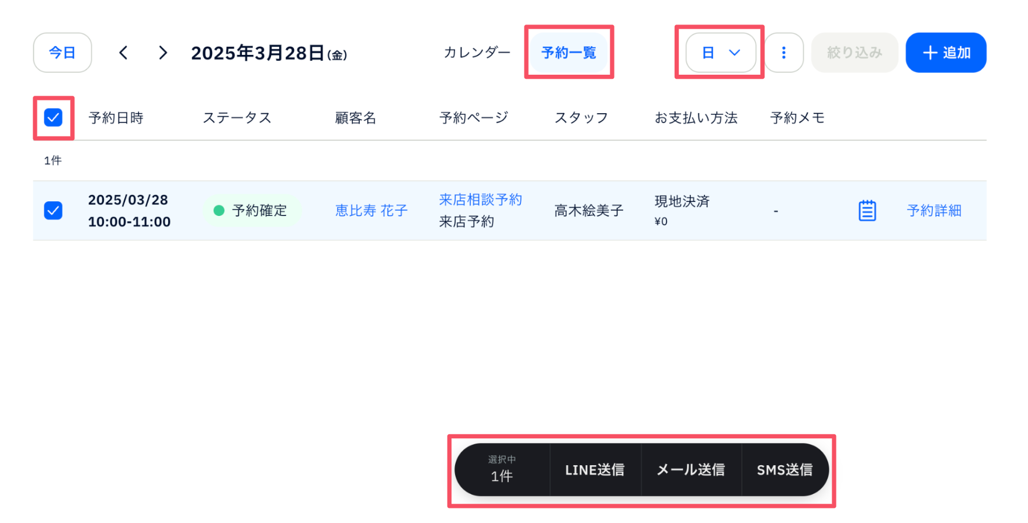Click SMS送信 in the bulk action bar
This screenshot has width=1028, height=523.
click(784, 470)
